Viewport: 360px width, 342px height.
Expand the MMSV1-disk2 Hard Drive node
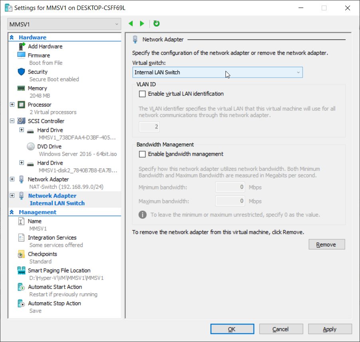click(x=22, y=162)
